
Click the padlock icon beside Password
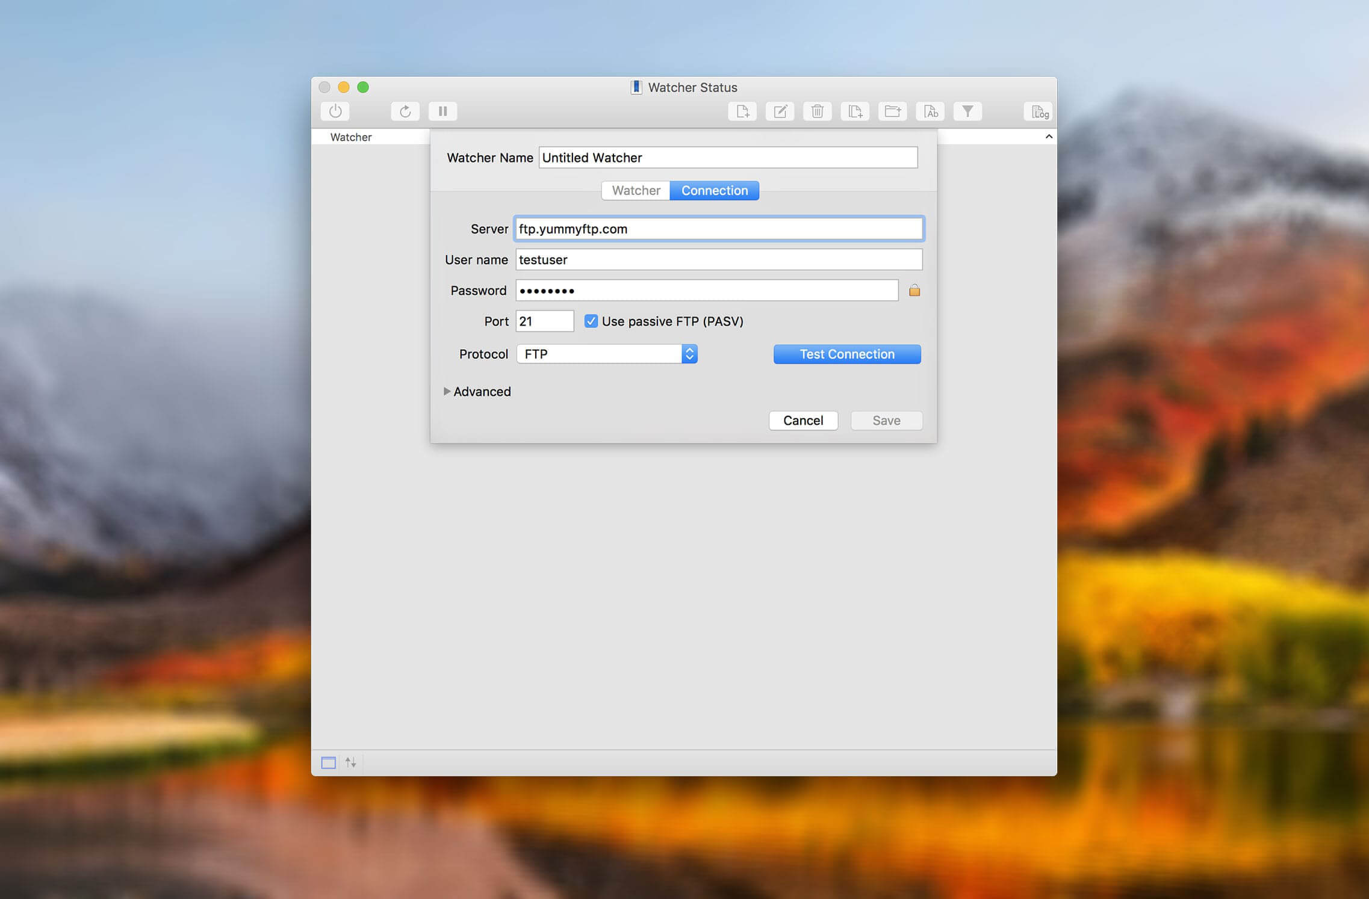click(914, 291)
